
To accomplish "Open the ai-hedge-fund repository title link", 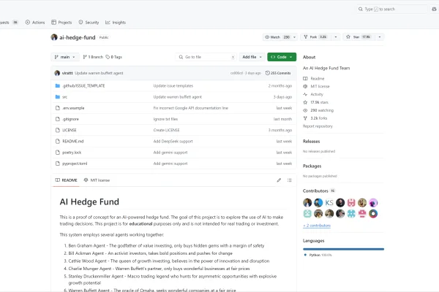I will [78, 37].
